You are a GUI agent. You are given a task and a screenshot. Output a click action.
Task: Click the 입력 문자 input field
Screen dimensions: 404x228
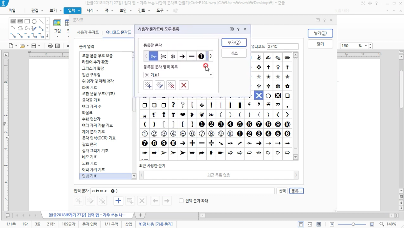pyautogui.click(x=183, y=191)
